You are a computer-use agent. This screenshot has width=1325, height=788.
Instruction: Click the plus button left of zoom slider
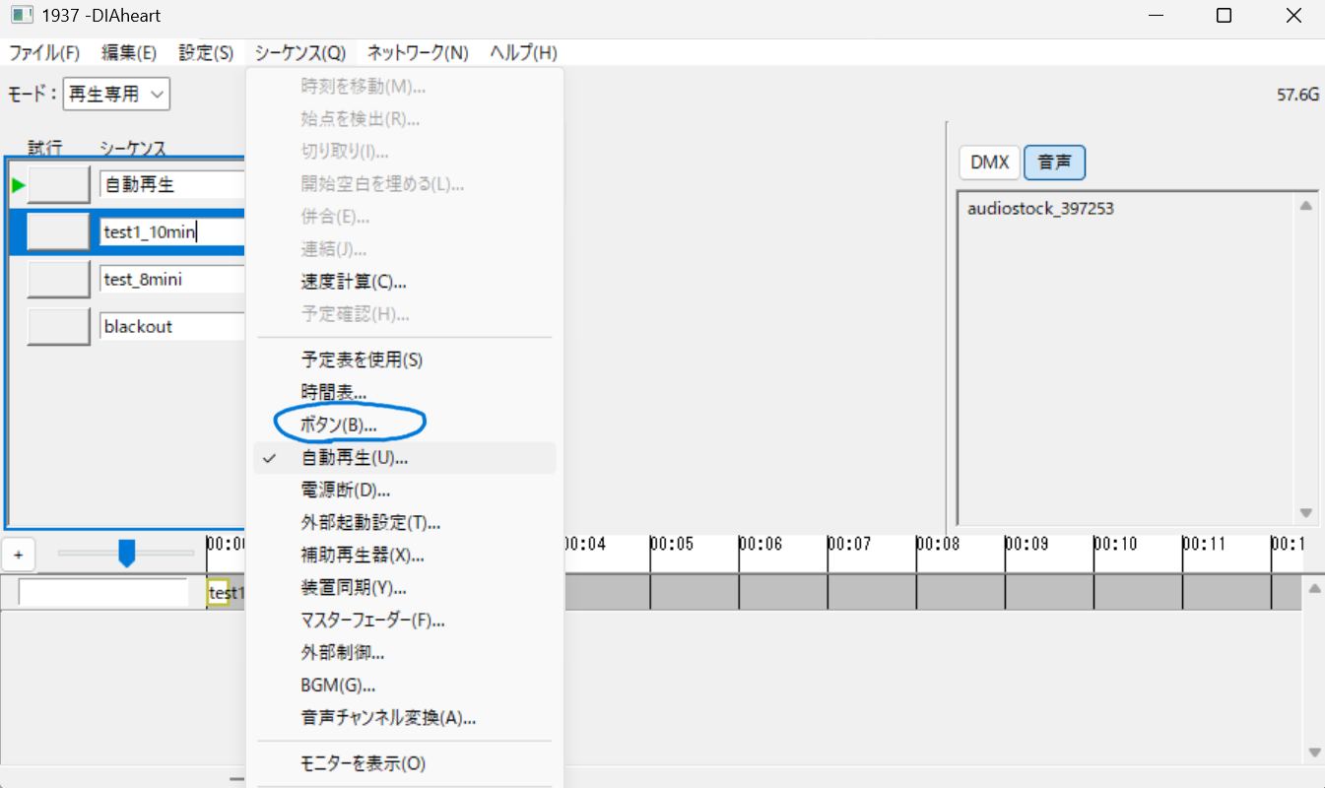[18, 556]
